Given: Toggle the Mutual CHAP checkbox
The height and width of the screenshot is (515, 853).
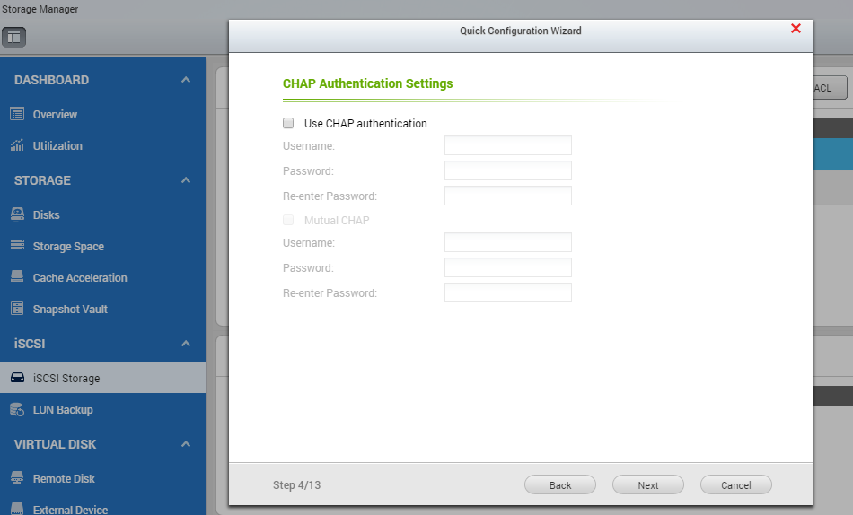Looking at the screenshot, I should (288, 220).
